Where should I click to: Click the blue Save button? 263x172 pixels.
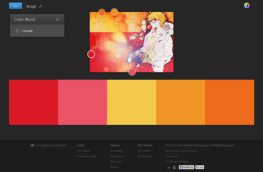pyautogui.click(x=15, y=6)
